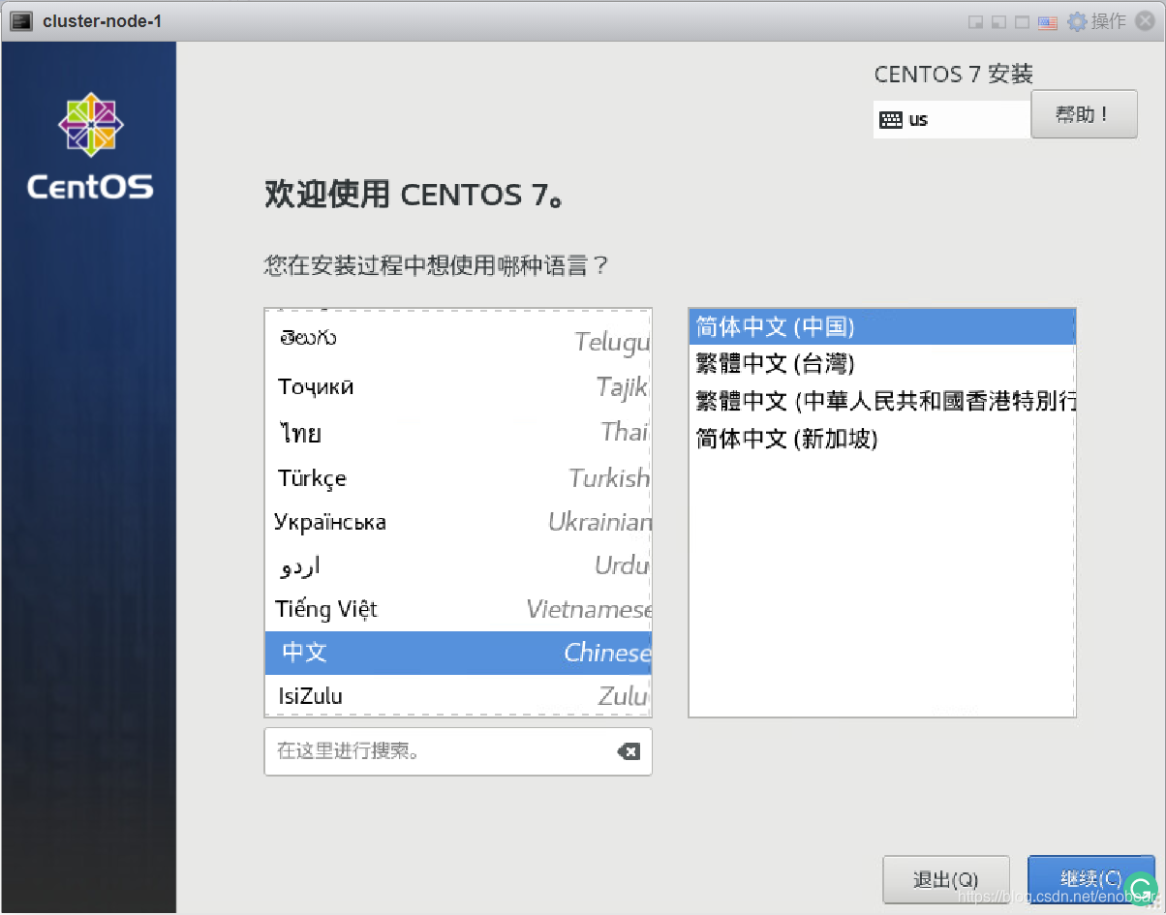Click the US flag keyboard icon in title bar
The height and width of the screenshot is (915, 1166).
(x=1048, y=21)
